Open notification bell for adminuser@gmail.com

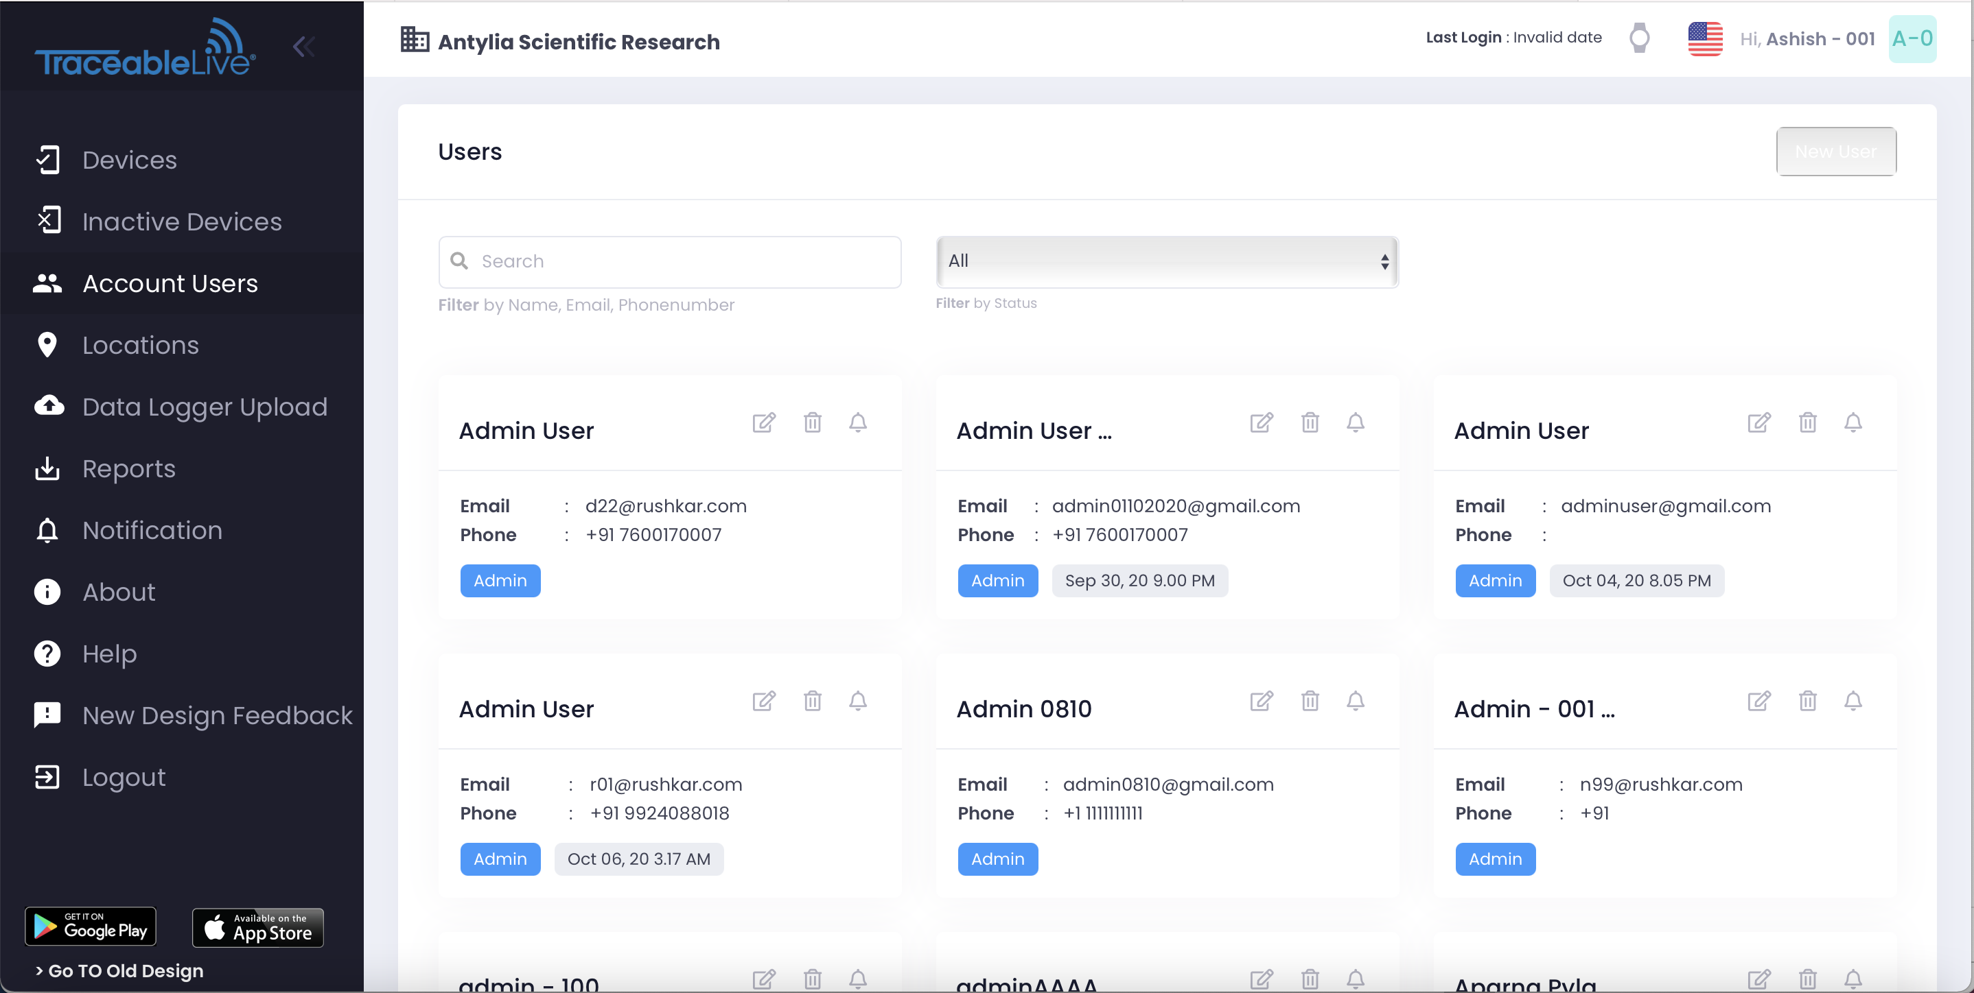[1853, 422]
